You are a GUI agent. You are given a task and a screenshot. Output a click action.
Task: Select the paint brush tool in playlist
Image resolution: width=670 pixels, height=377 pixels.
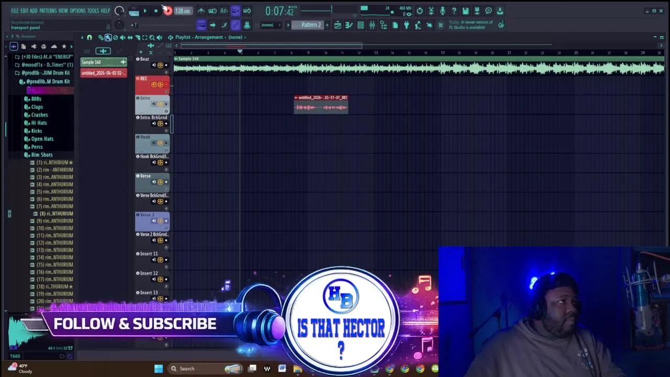108,38
